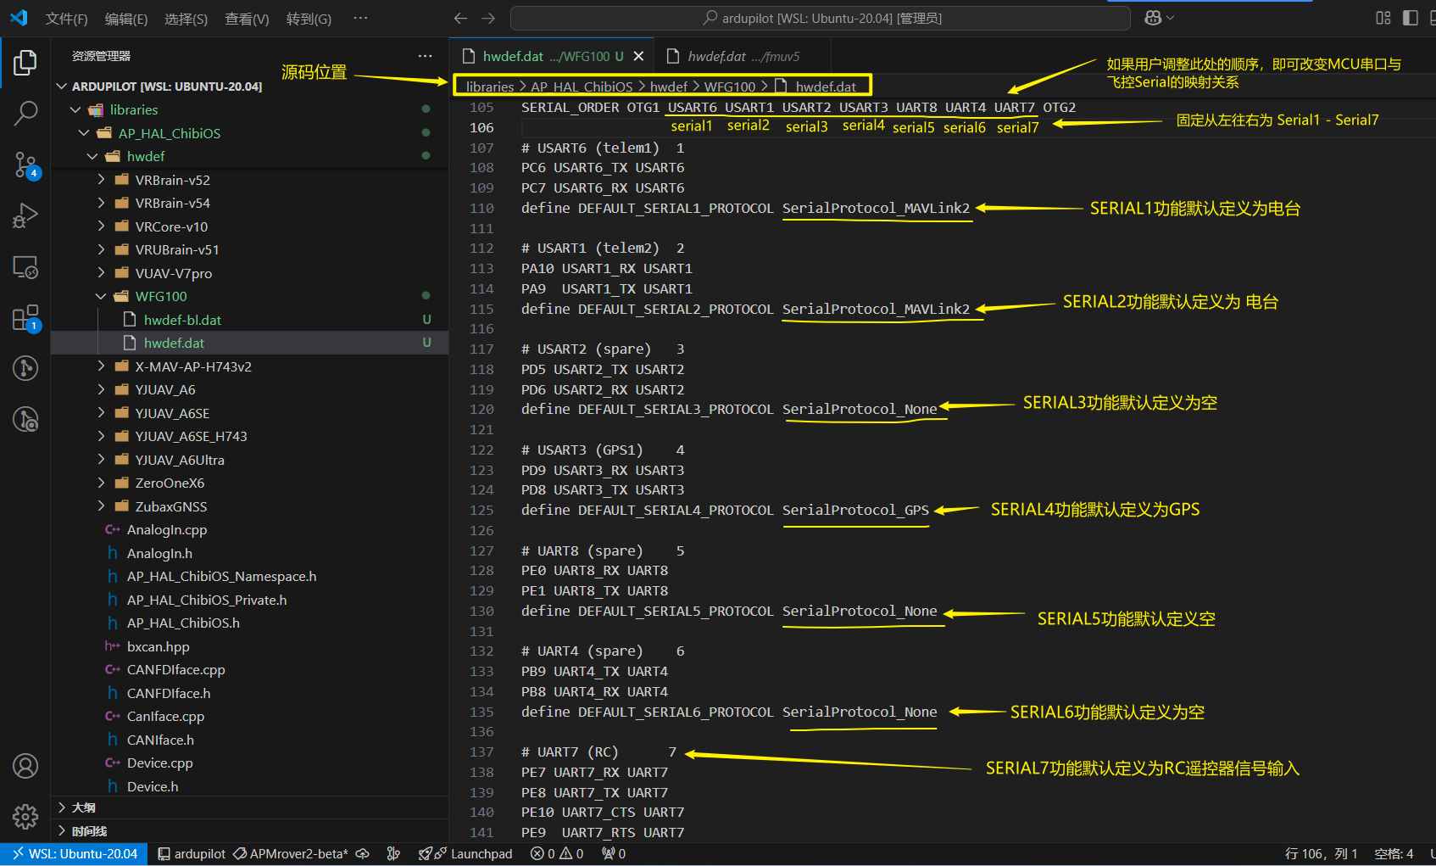Open the Run and Debug view
1436x866 pixels.
[x=25, y=215]
